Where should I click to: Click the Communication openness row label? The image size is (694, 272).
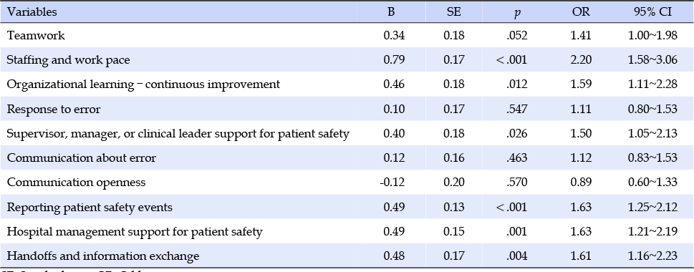pos(76,183)
